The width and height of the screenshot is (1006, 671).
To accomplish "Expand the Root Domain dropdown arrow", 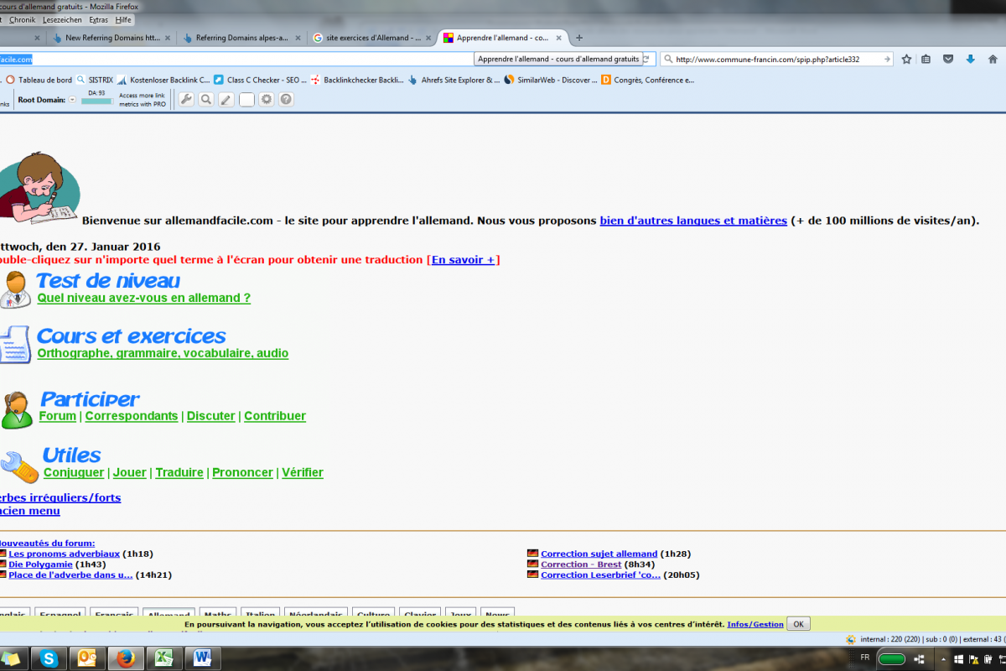I will coord(72,100).
